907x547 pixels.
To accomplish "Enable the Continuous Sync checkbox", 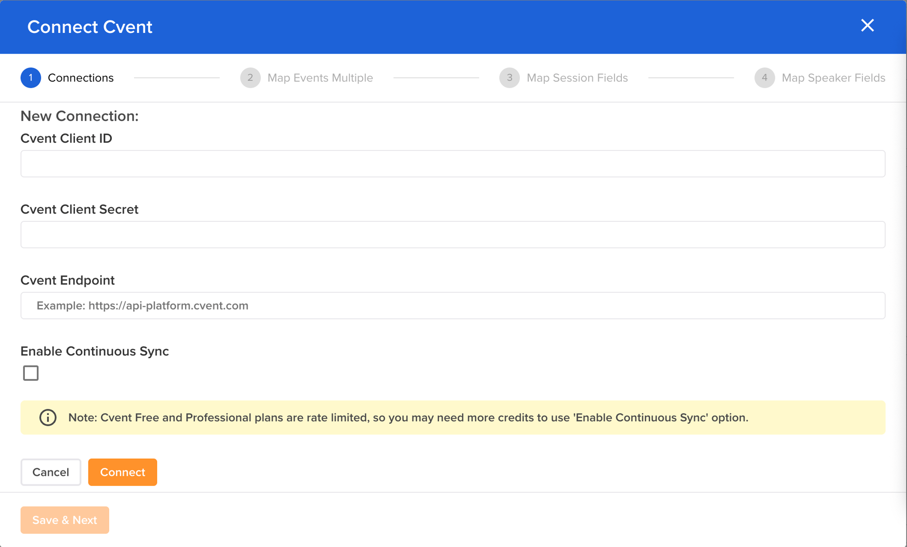I will click(x=31, y=373).
